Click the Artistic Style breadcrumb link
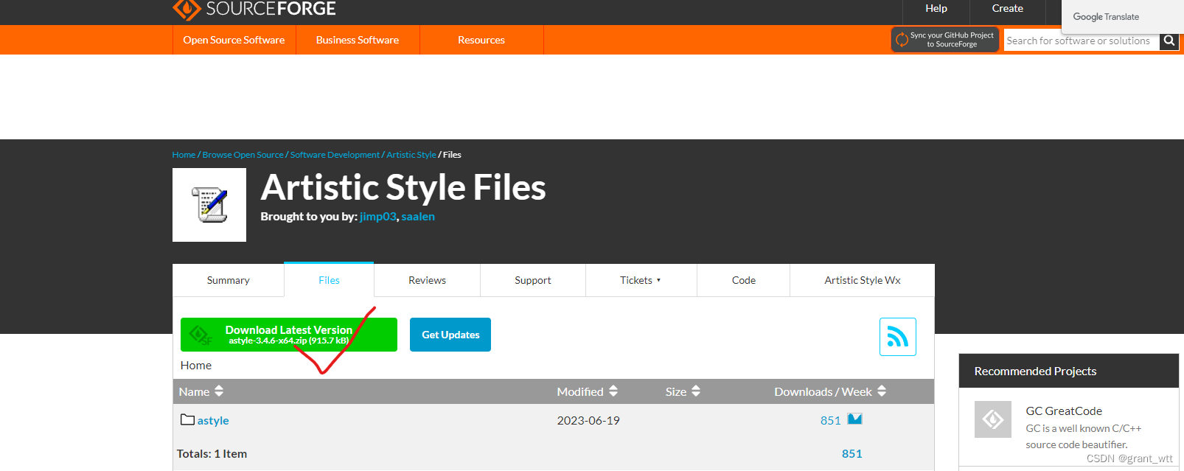 click(411, 155)
